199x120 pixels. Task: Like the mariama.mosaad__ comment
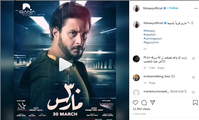[x=193, y=93]
